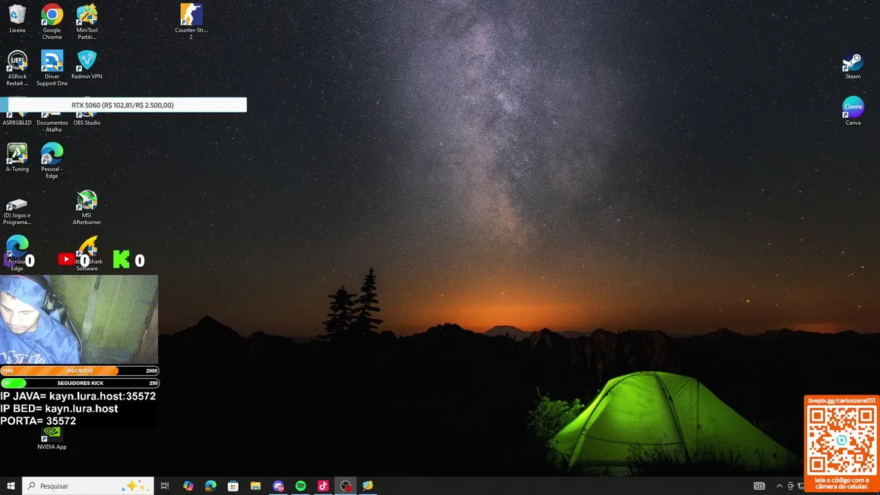Screen dimensions: 880x495
Task: Select the A-Tuning desktop icon
Action: click(17, 157)
